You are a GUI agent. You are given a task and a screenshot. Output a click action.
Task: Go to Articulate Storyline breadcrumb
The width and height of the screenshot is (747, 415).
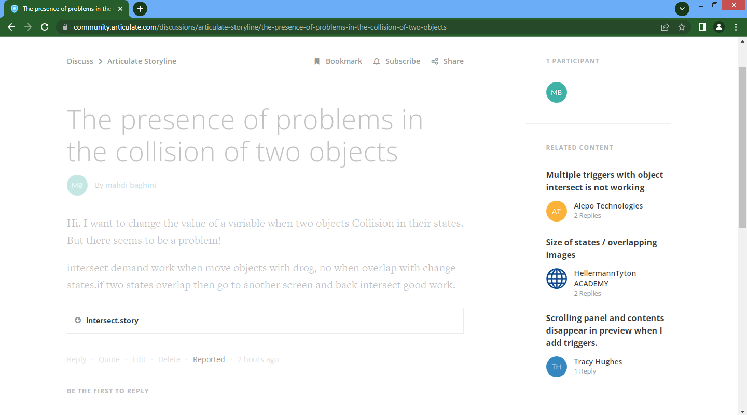[142, 61]
